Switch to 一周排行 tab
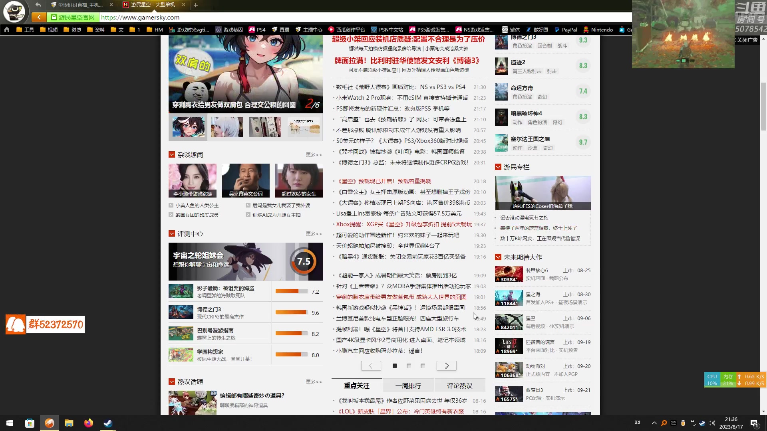This screenshot has height=431, width=767. point(408,386)
